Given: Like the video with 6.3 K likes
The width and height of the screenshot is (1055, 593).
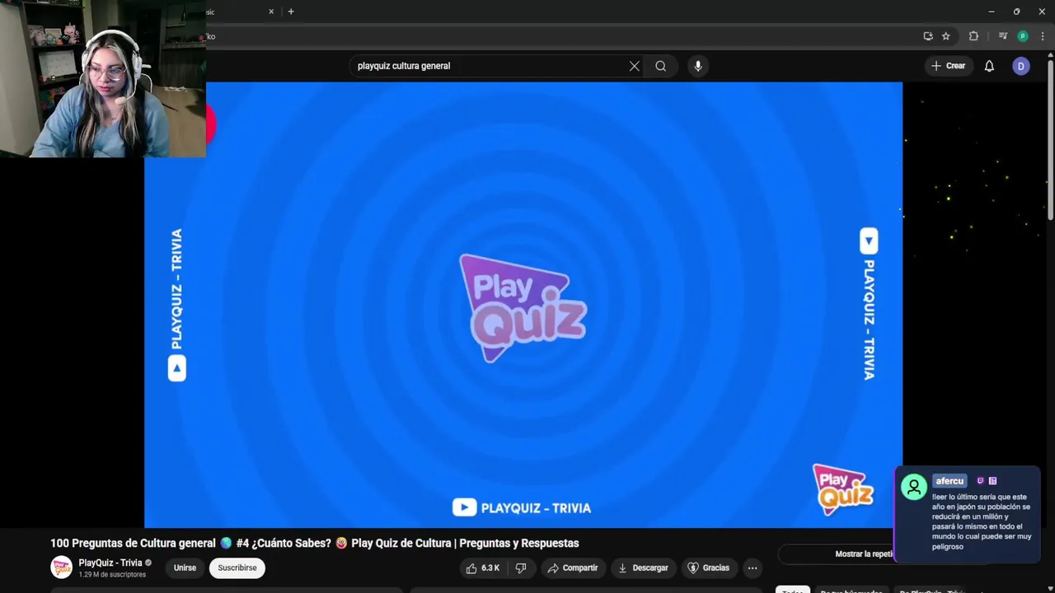Looking at the screenshot, I should (x=483, y=567).
